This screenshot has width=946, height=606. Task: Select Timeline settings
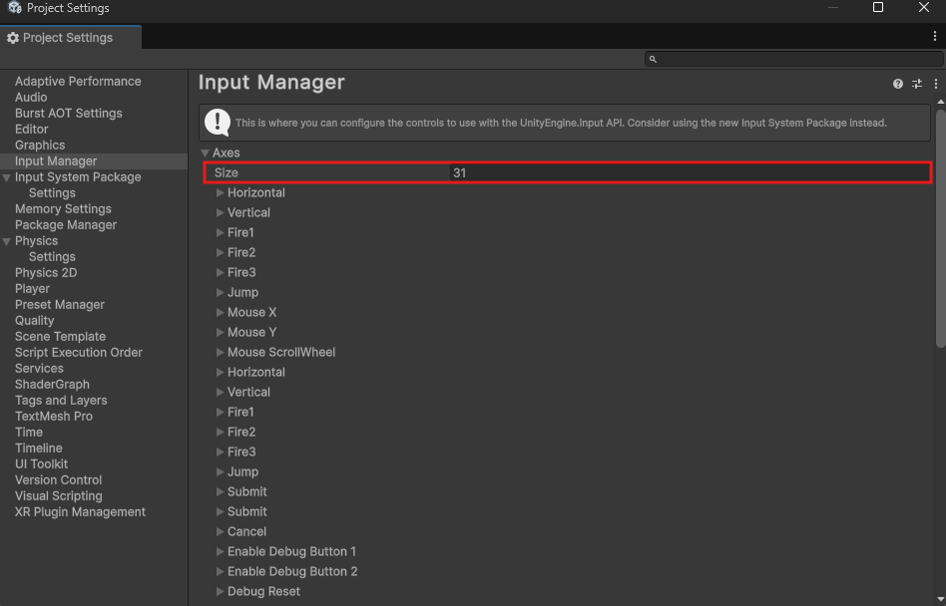[x=39, y=449]
